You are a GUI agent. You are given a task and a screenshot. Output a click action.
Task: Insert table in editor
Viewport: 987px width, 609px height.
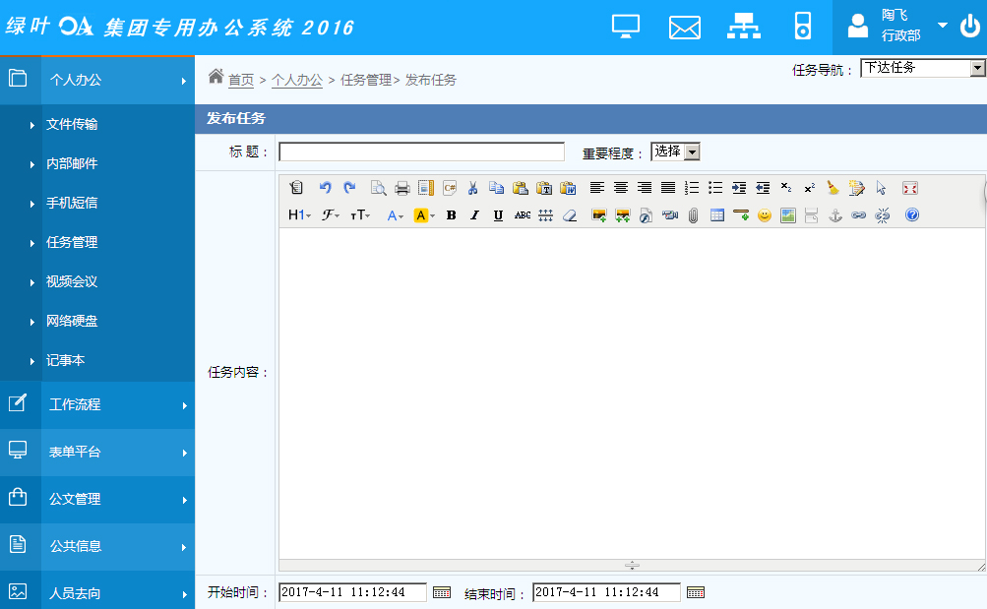click(x=717, y=215)
